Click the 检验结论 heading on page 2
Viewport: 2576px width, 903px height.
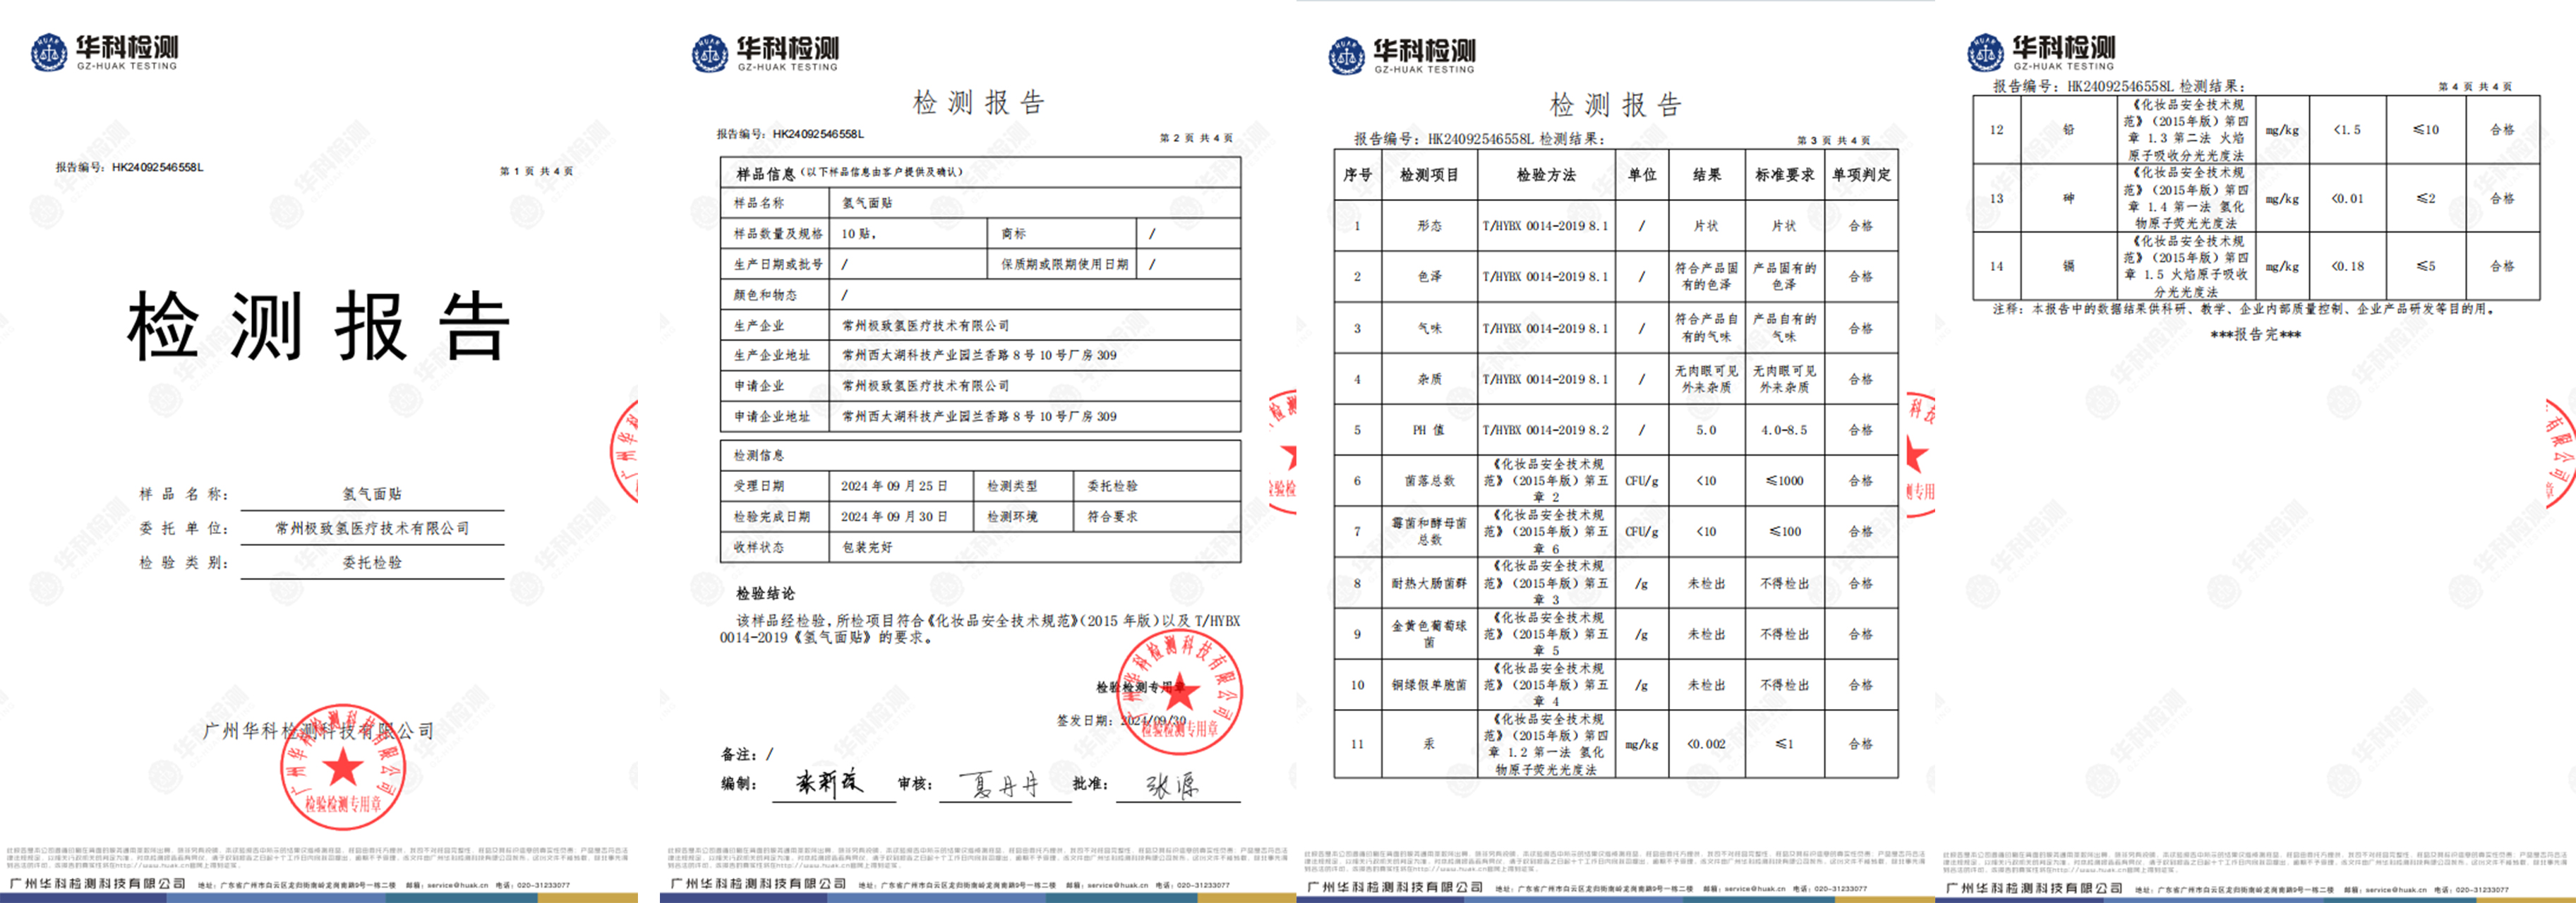765,593
